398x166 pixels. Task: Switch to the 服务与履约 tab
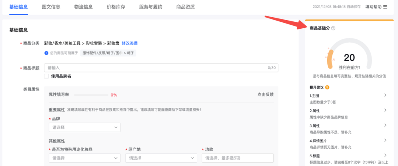point(151,7)
